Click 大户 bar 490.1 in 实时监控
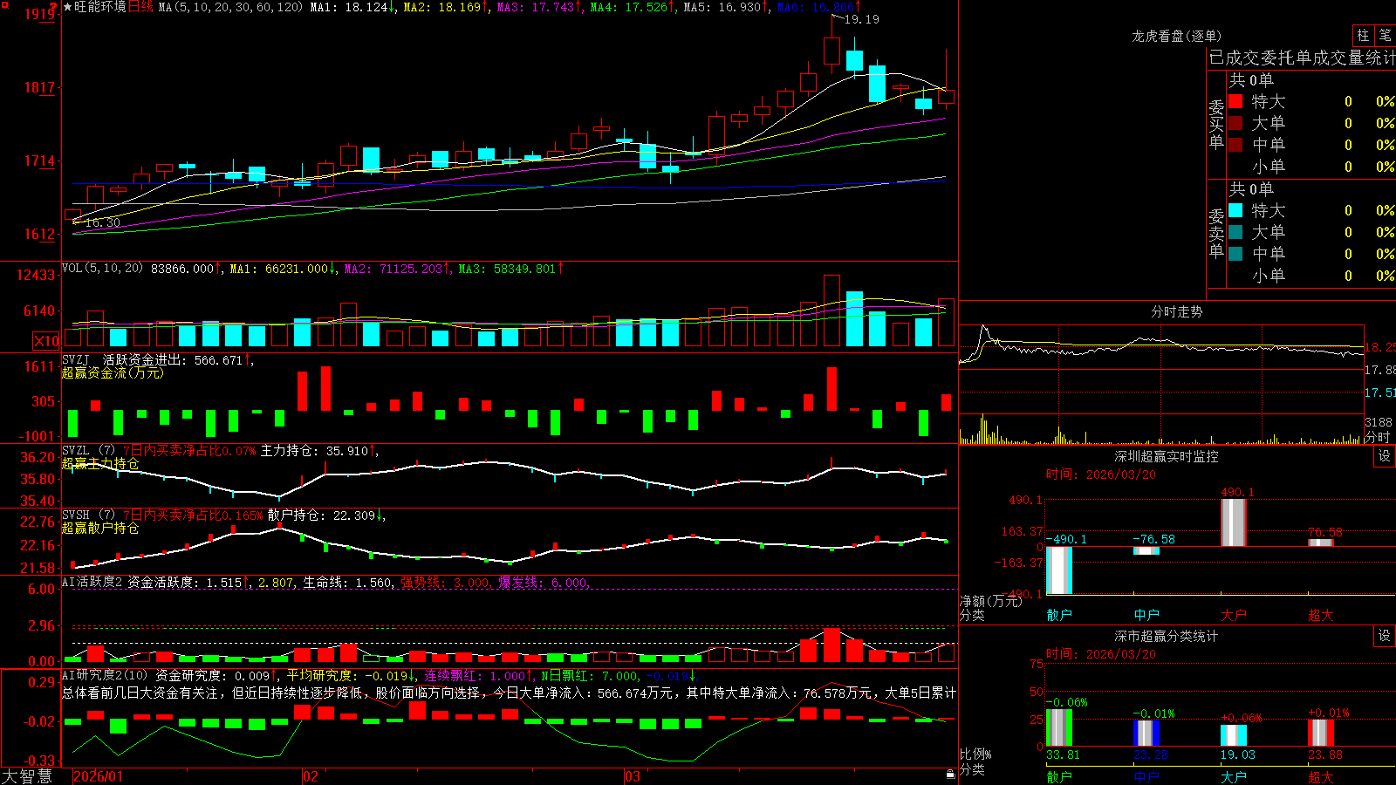The width and height of the screenshot is (1396, 785). point(1234,522)
